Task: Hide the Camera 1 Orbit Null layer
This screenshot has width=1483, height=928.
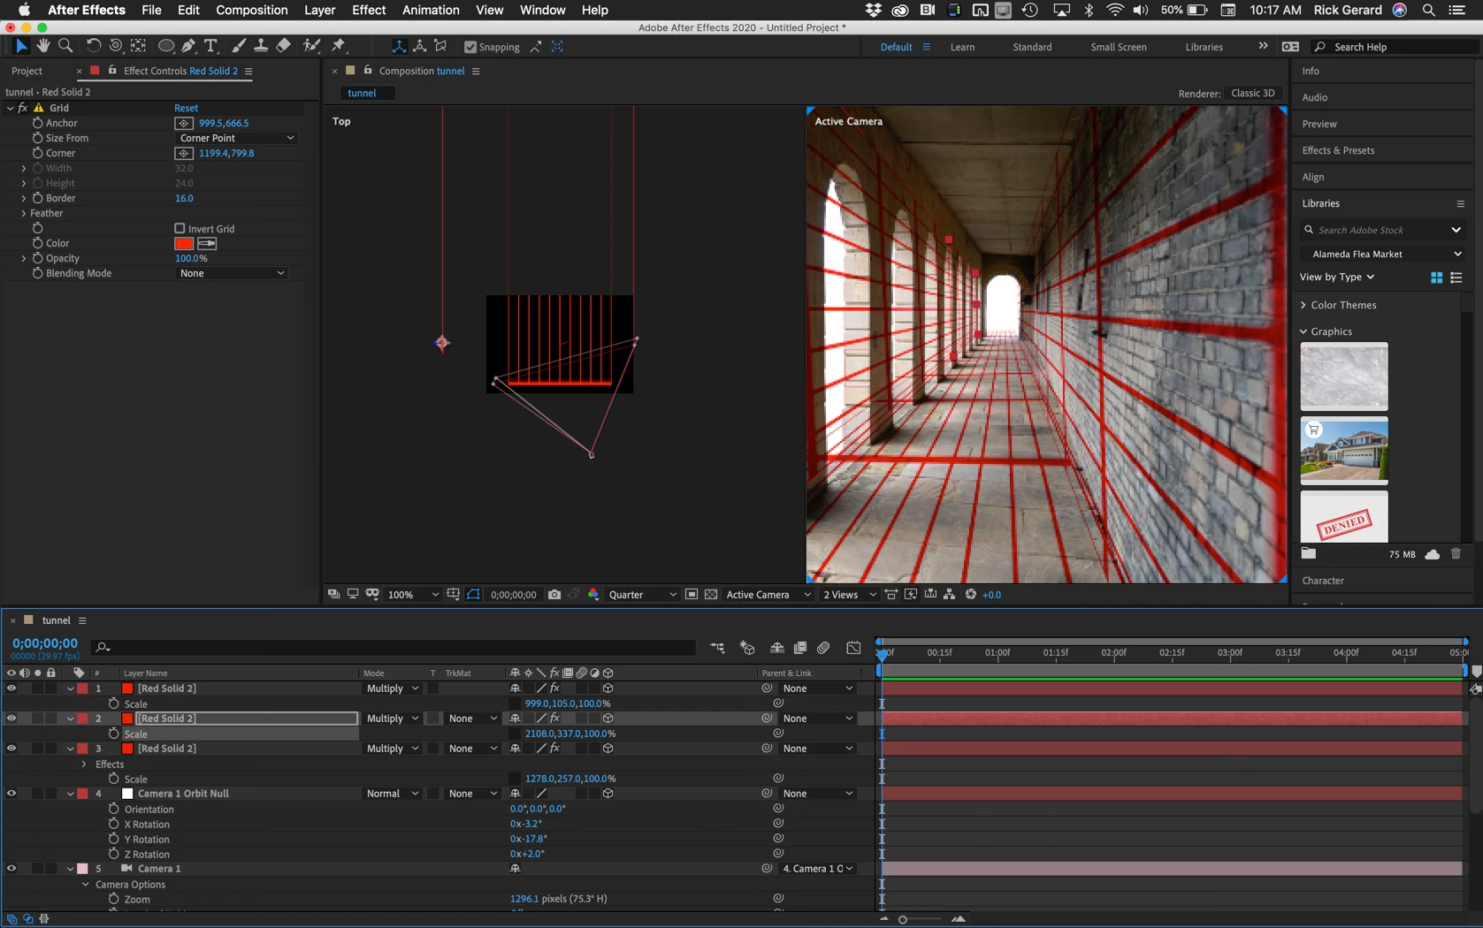Action: (11, 794)
